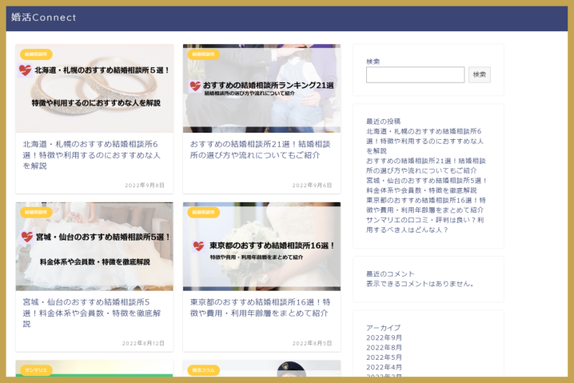Open the 東京都のおすすめ結婚相談所16選 bouquet thumbnail

(x=261, y=246)
